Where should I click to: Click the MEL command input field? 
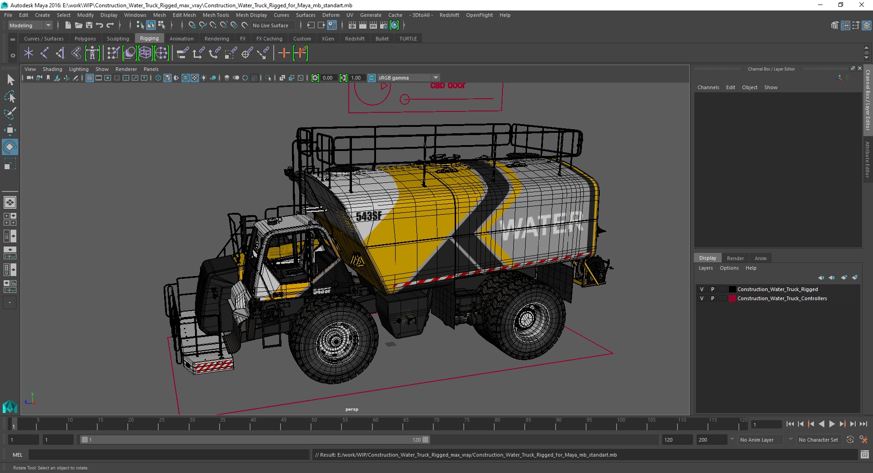tap(169, 454)
